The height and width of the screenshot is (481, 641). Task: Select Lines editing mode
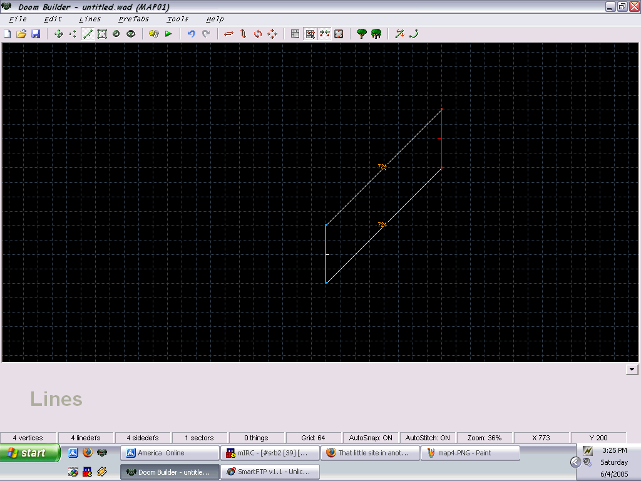88,34
